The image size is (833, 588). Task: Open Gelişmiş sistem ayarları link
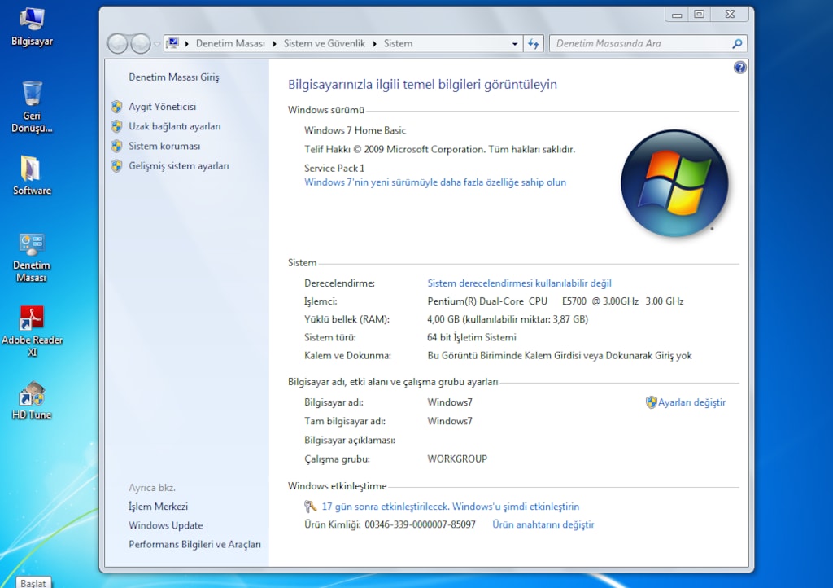pyautogui.click(x=178, y=166)
